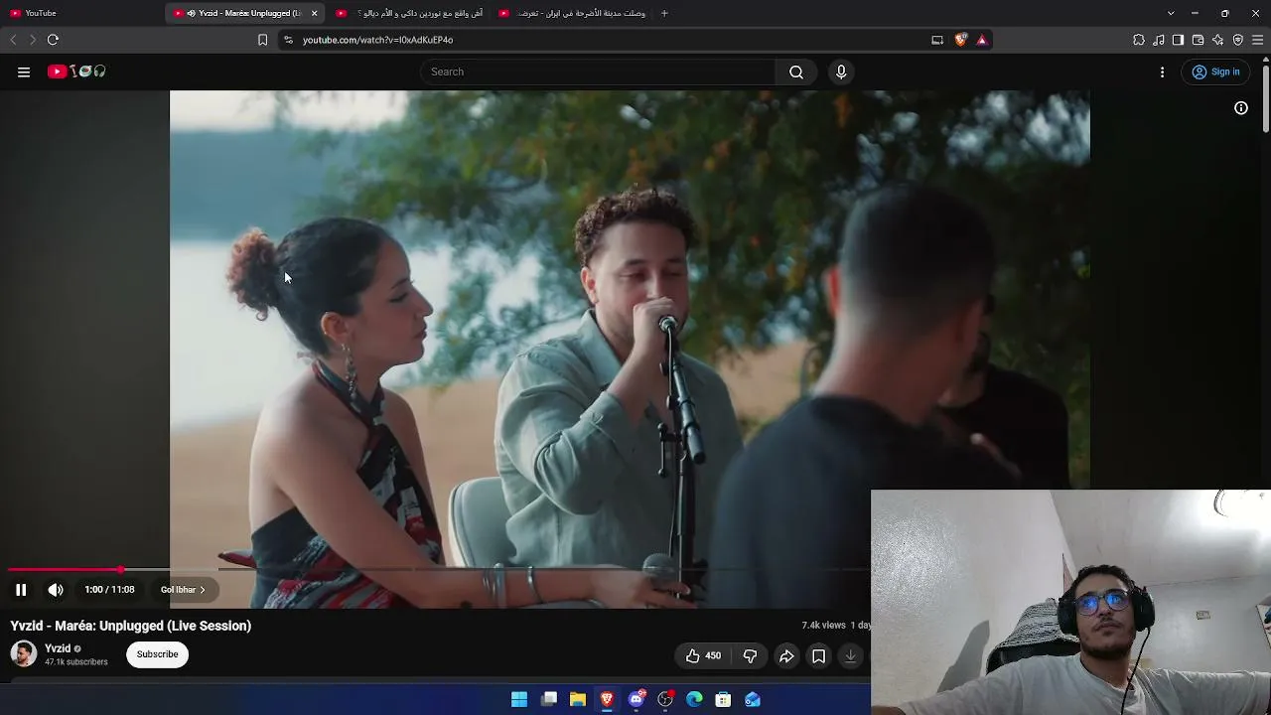Image resolution: width=1271 pixels, height=715 pixels.
Task: Subscribe to the Yvzid channel
Action: coord(157,654)
